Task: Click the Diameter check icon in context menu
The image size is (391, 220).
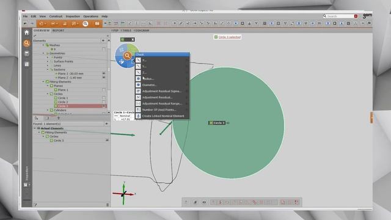Action: coord(138,85)
